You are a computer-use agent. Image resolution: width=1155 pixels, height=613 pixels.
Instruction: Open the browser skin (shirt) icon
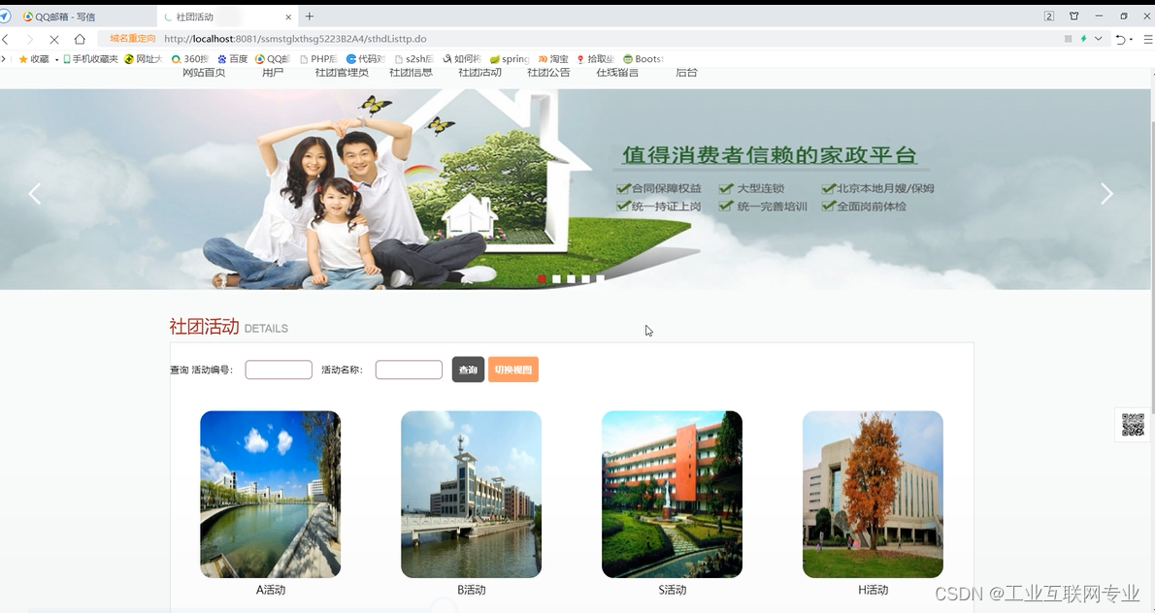[x=1074, y=16]
